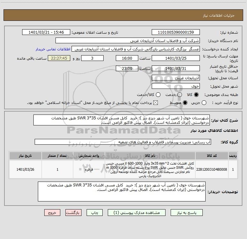The image size is (247, 239).
Task: Select the 'کالا' radio button
Action: coord(196,95)
